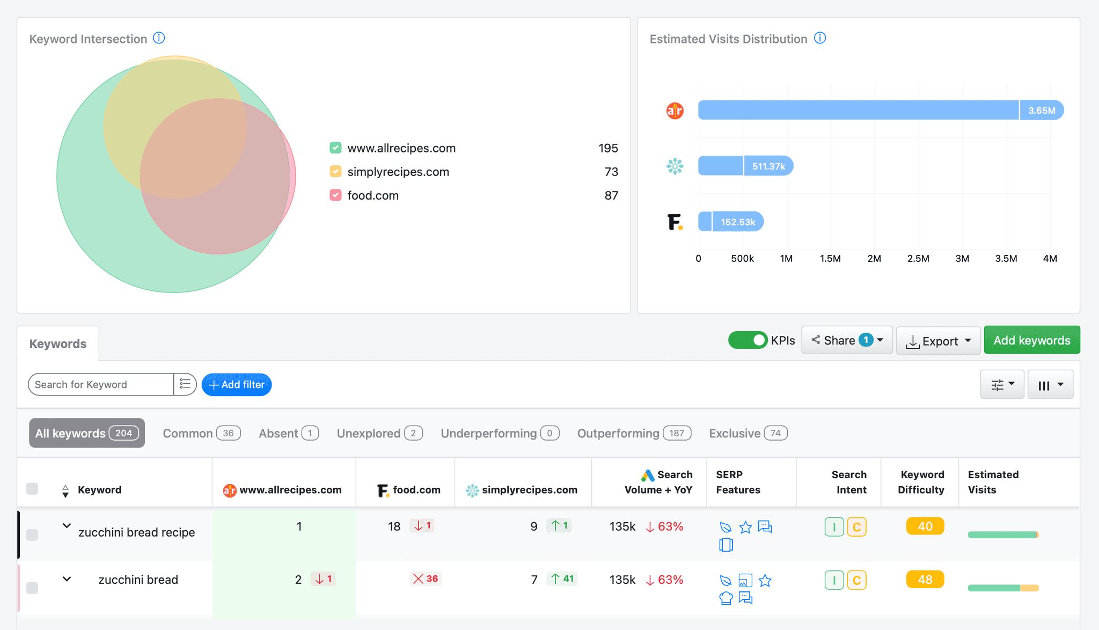Image resolution: width=1099 pixels, height=630 pixels.
Task: Click the chat bubbles SERP icon for zucchini bread recipe
Action: (765, 527)
